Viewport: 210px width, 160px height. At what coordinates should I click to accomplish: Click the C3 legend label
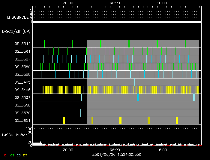click(19, 155)
